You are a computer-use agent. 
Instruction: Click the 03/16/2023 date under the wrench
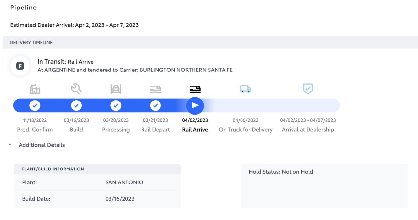pos(76,120)
